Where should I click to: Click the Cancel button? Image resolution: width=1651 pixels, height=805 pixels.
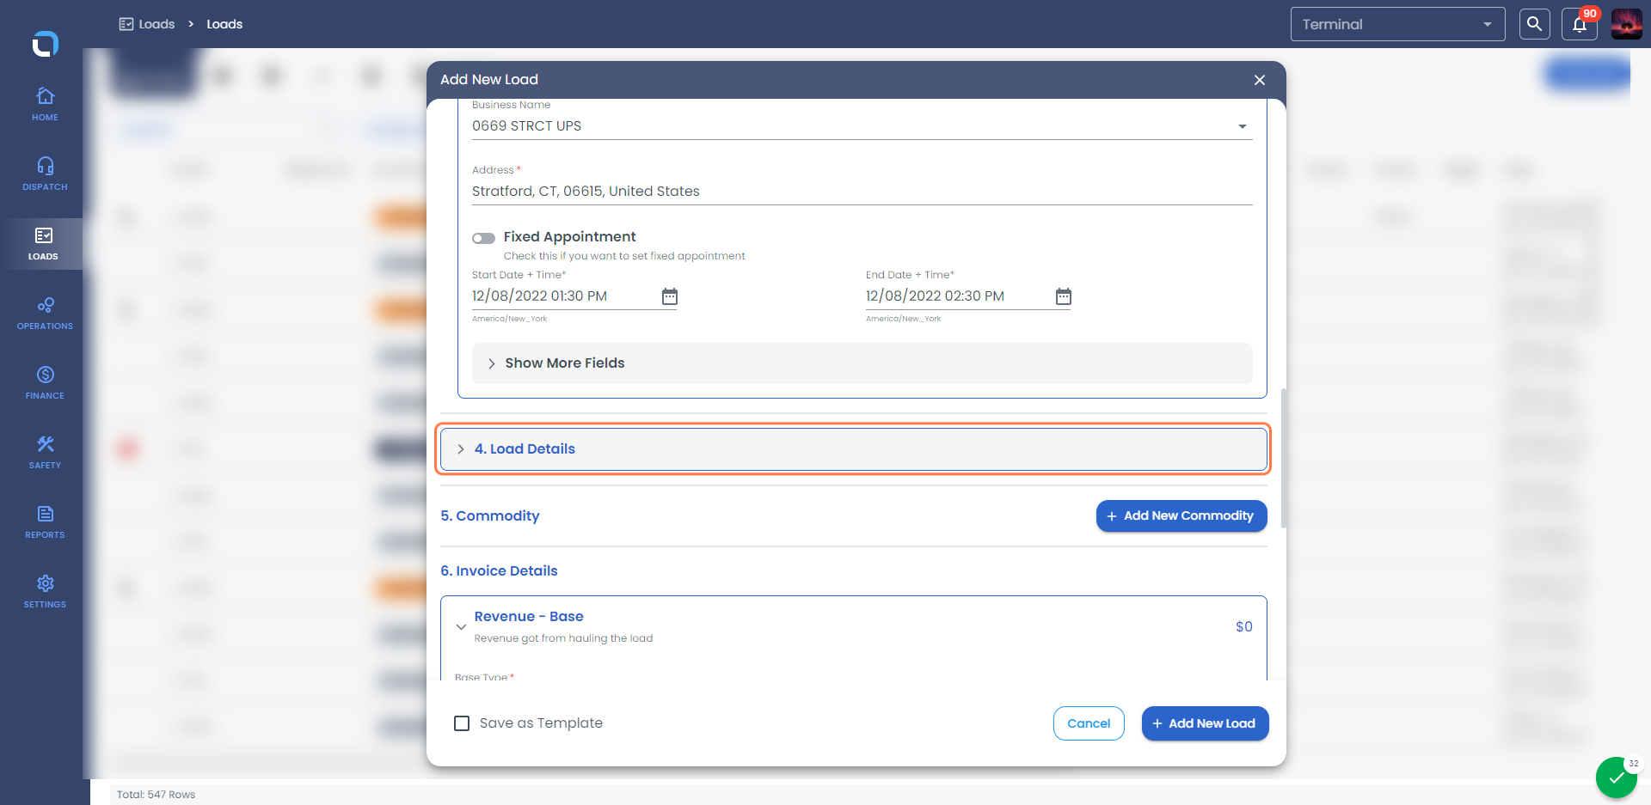click(1089, 723)
